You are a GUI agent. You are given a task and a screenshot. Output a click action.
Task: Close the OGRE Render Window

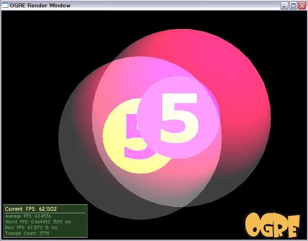pos(302,5)
